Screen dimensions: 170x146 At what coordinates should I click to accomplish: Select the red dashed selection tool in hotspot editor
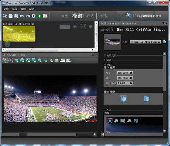[10, 60]
